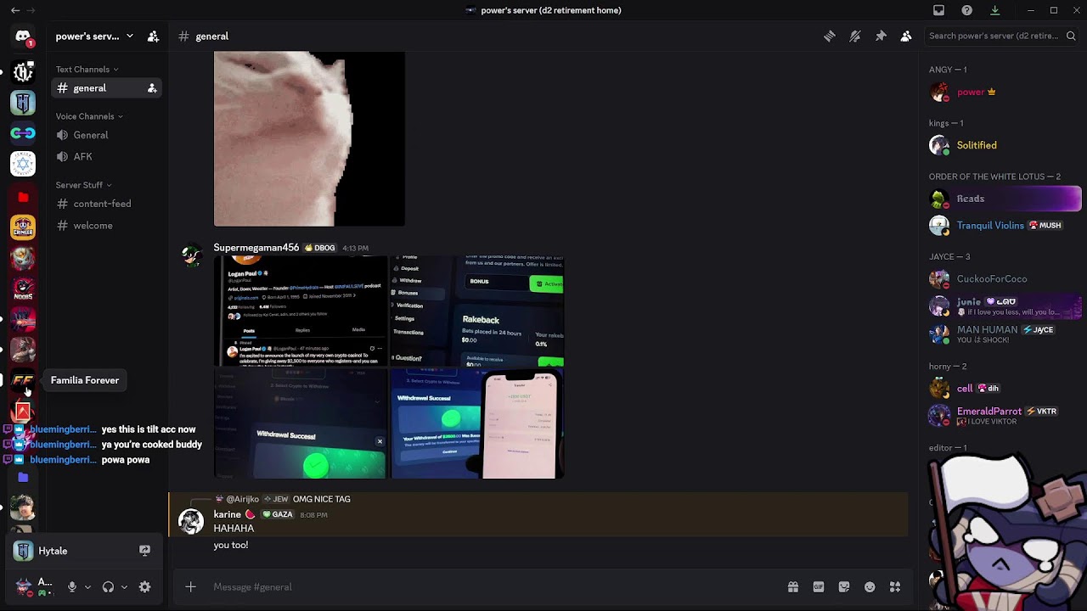Open the red Adobe-style server icon
Screen dimensions: 1087x611
pos(23,412)
